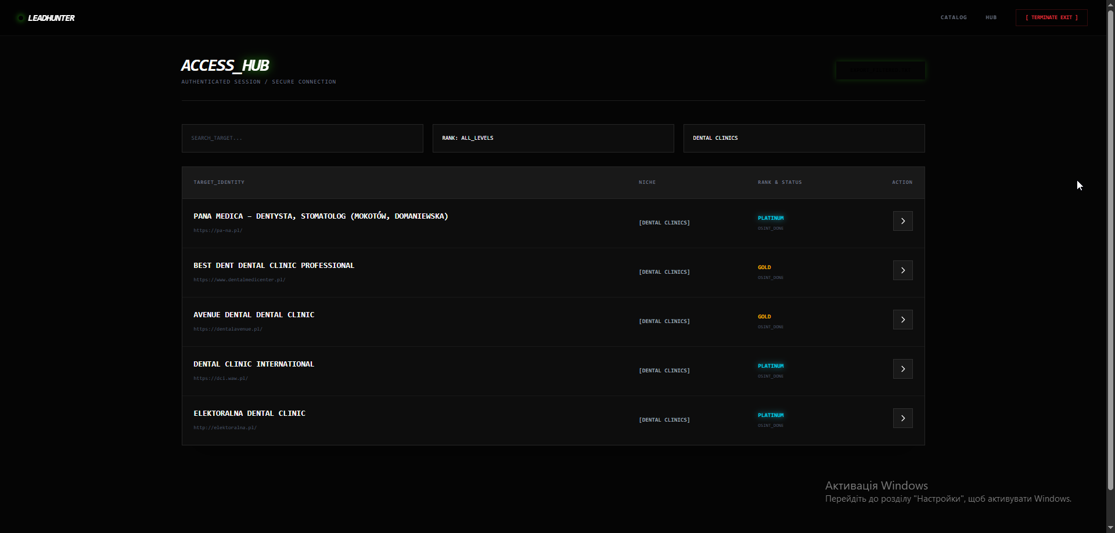Click Platinum rank of Dental Clinic International
This screenshot has height=533, width=1115.
(x=771, y=366)
